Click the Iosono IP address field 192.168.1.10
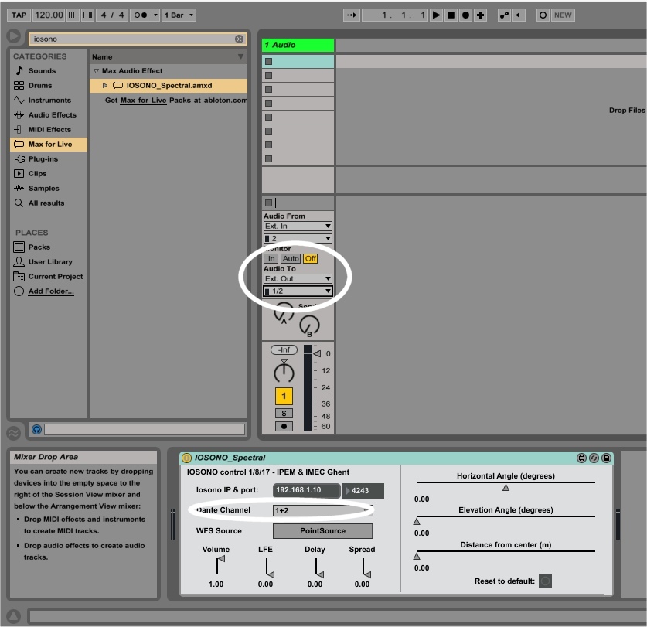The height and width of the screenshot is (627, 647). [307, 490]
